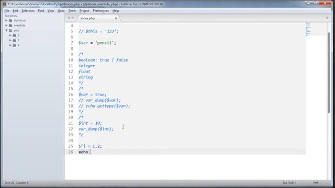Viewport: 335px width, 188px height.
Task: Open the Tools menu
Action: click(72, 10)
